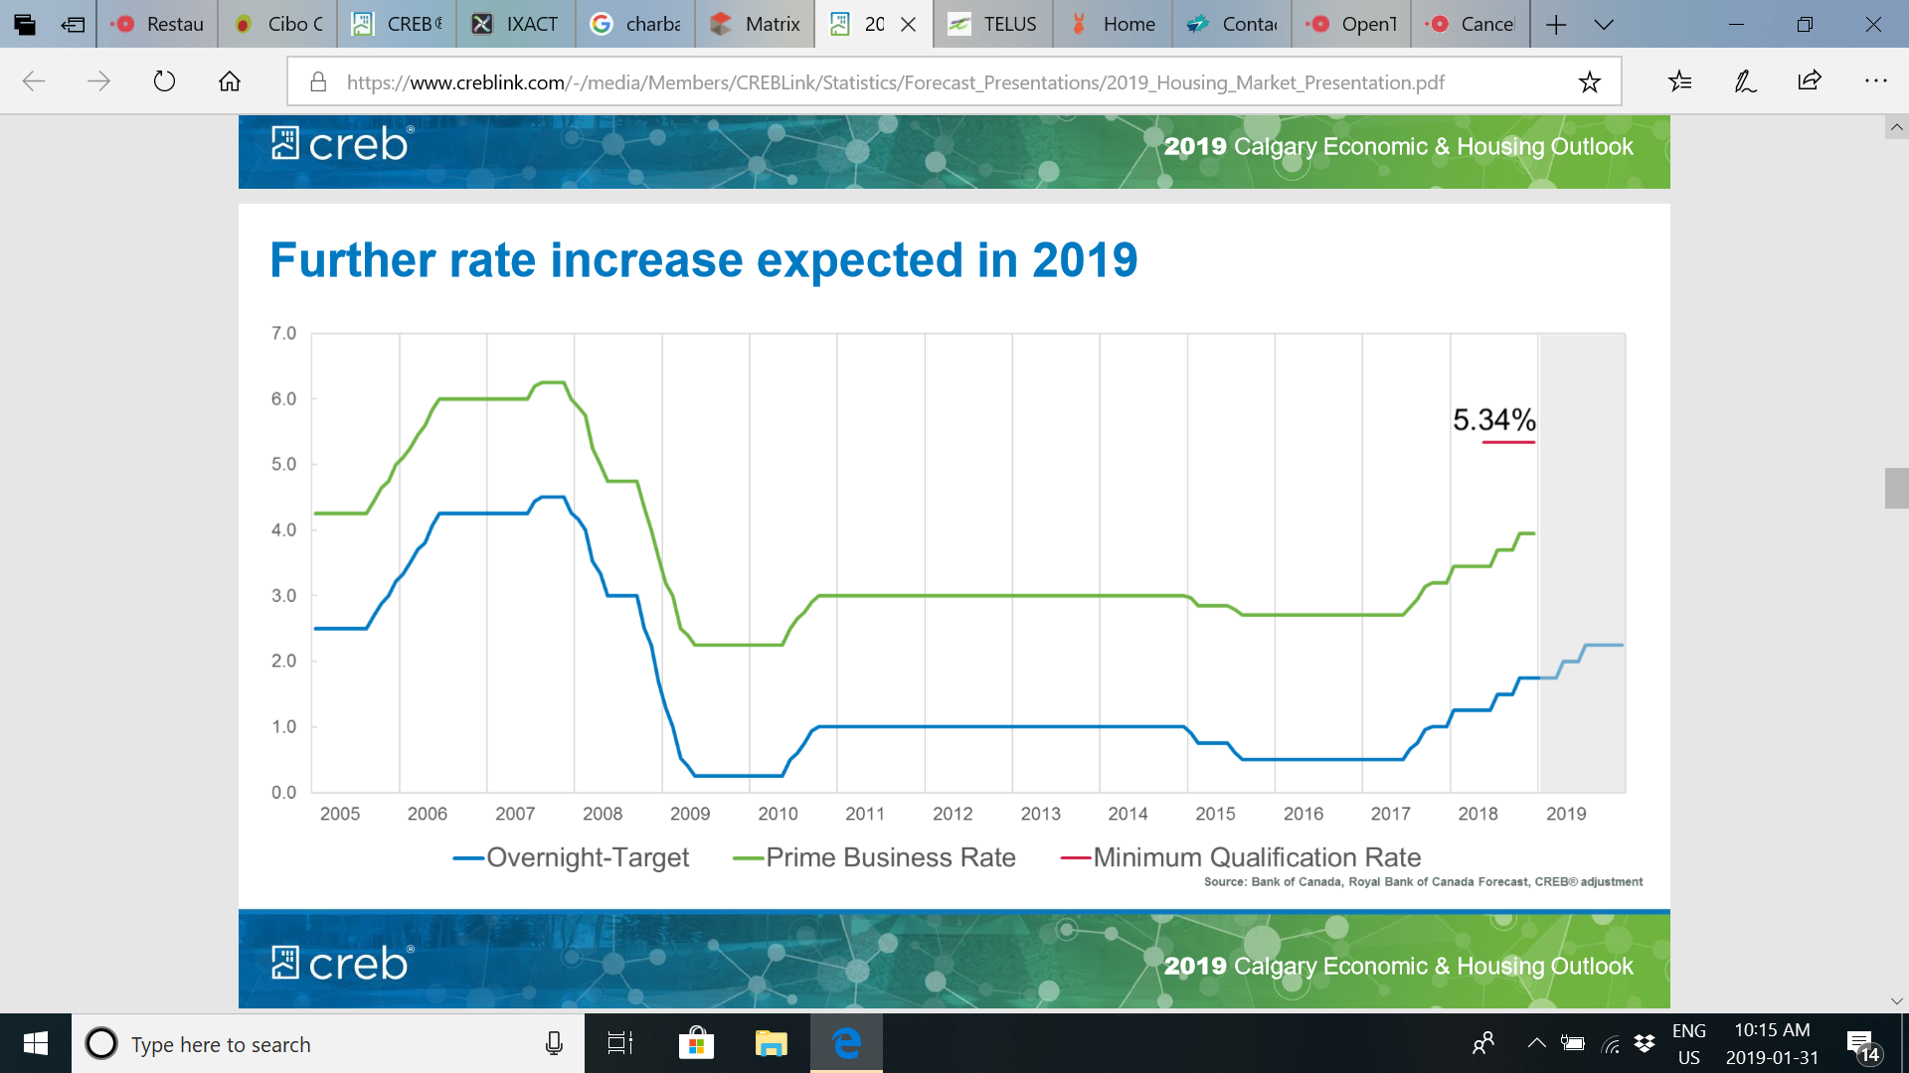Open Task View on taskbar
Screen dimensions: 1909x1073
[x=620, y=1043]
